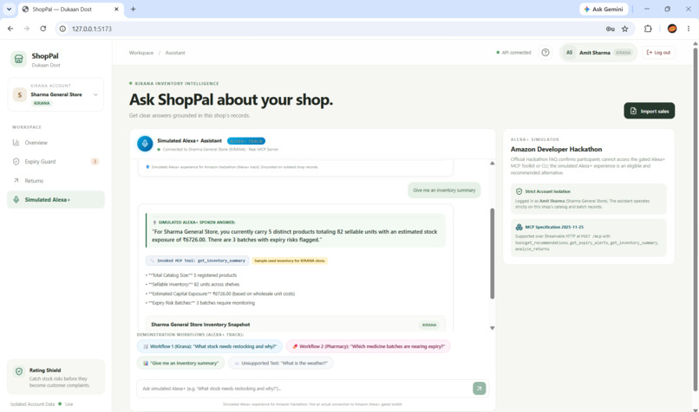Click the browser back arrow

point(10,29)
